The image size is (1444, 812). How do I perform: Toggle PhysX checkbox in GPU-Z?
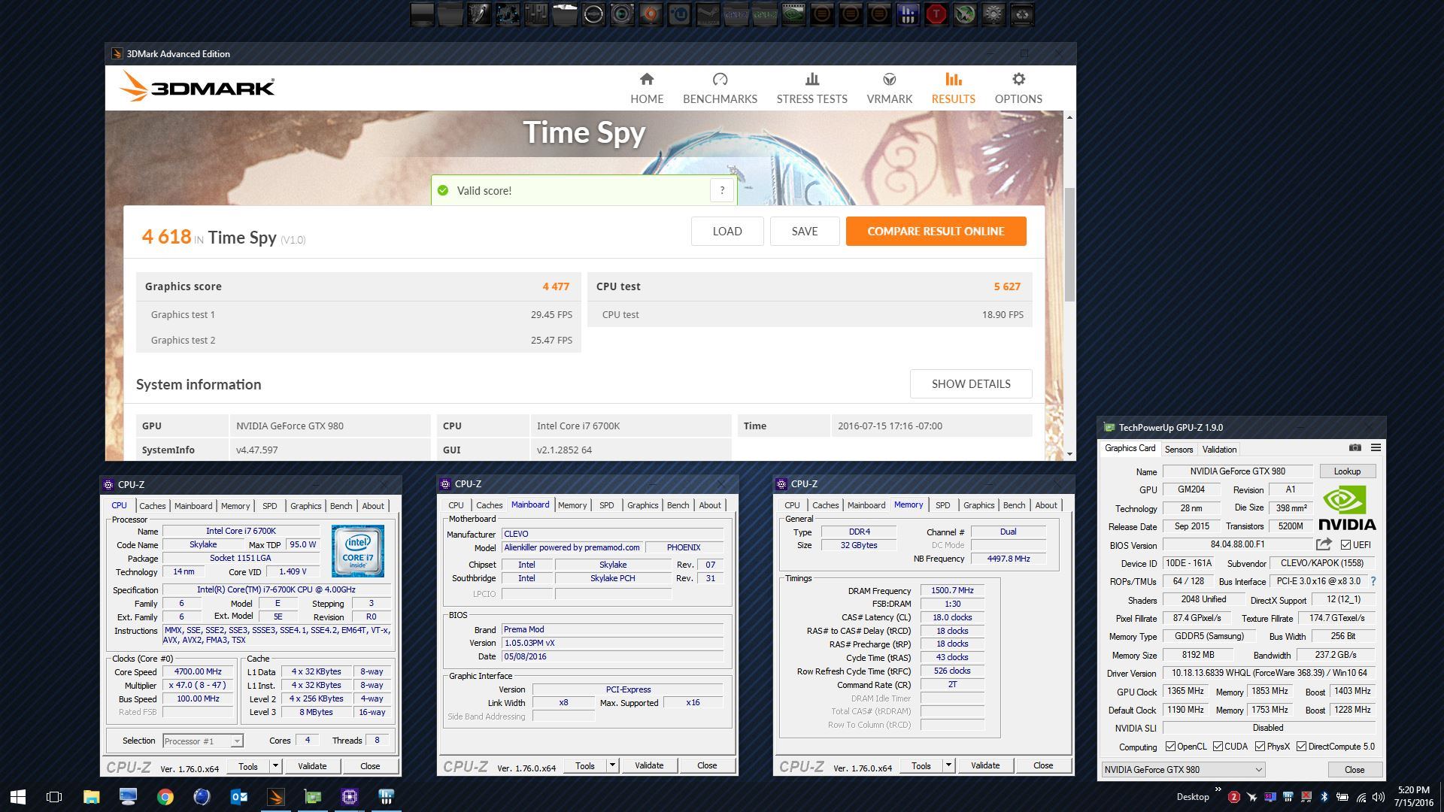pyautogui.click(x=1260, y=747)
